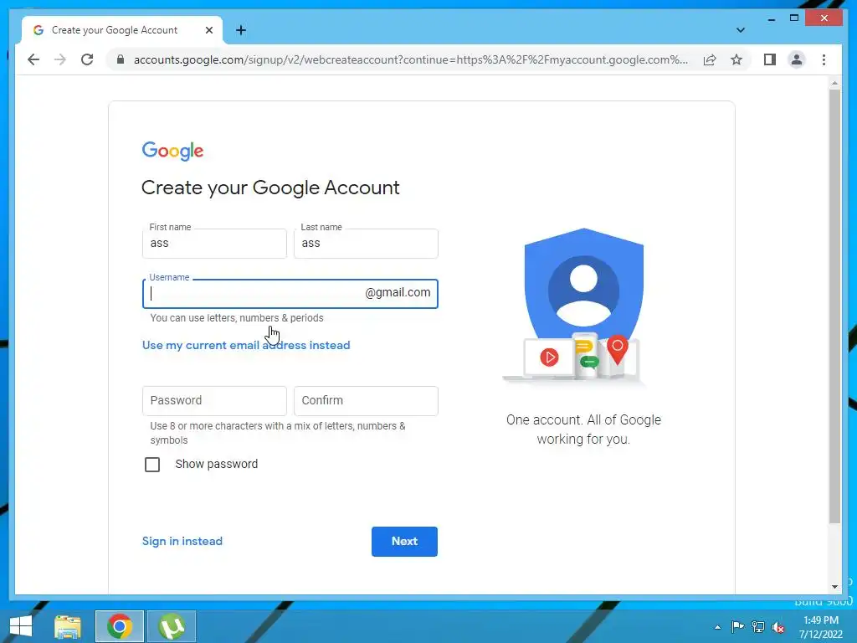
Task: Bookmark this page with the star icon
Action: (x=736, y=59)
